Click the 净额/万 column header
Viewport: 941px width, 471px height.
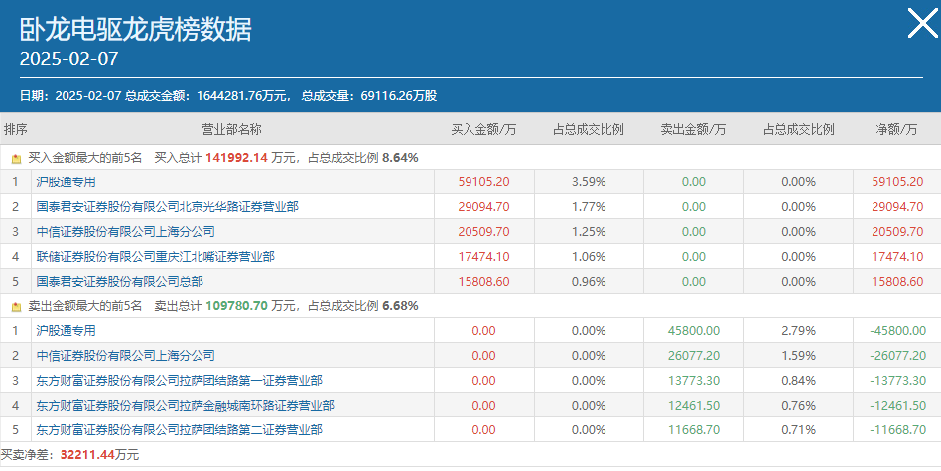(896, 129)
